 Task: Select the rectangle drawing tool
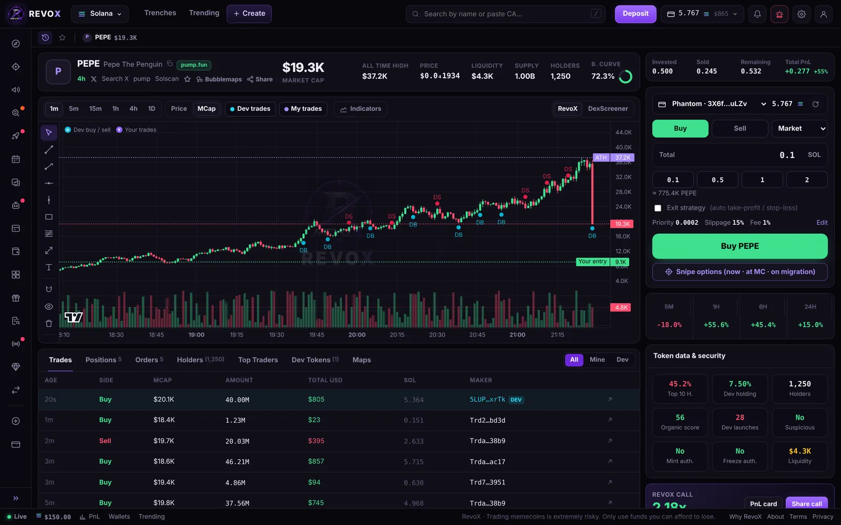click(49, 217)
